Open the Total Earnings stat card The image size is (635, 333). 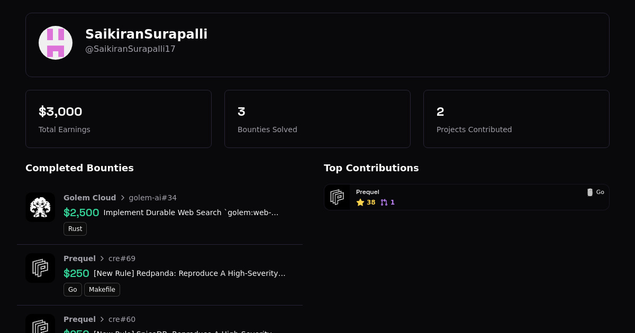(119, 118)
